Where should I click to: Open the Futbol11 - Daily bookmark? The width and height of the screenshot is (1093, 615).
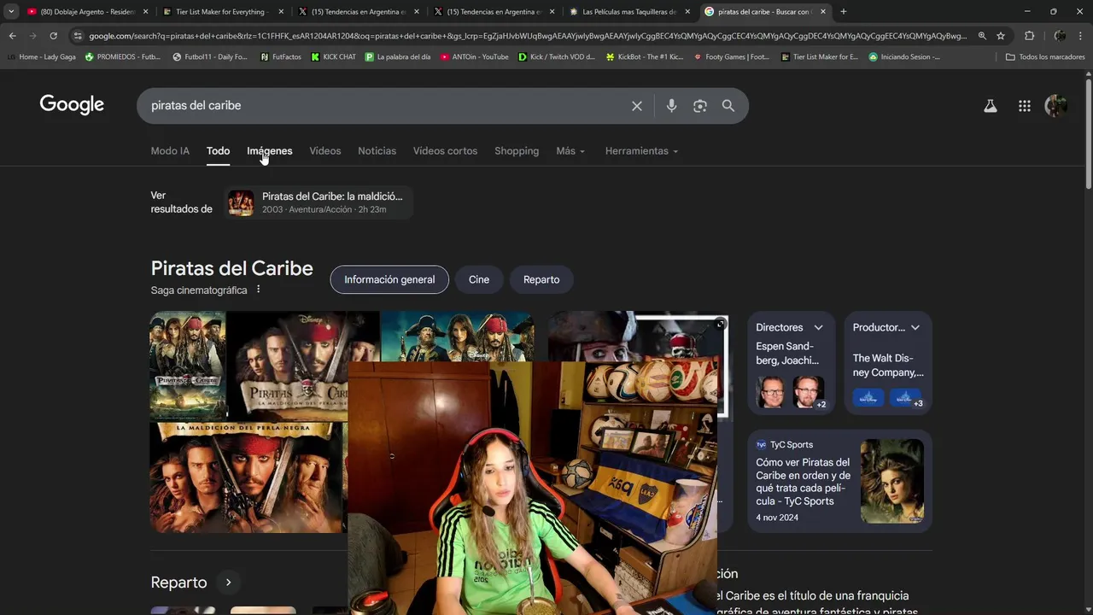pos(210,57)
